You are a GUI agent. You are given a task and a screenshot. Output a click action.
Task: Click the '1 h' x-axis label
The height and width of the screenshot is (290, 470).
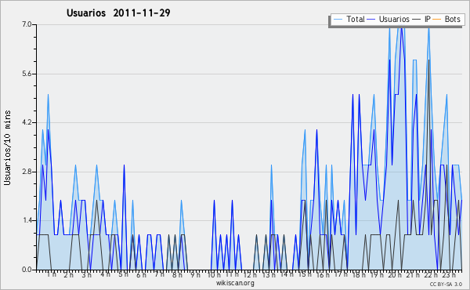tap(51, 274)
